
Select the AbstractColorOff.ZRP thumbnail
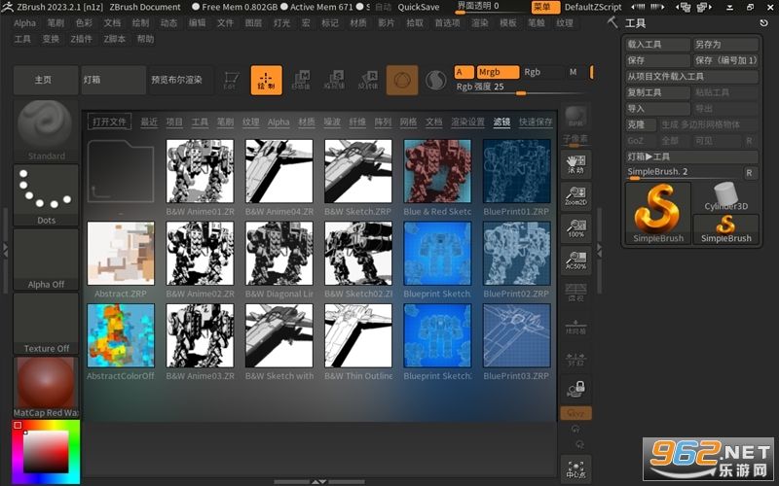[x=121, y=335]
